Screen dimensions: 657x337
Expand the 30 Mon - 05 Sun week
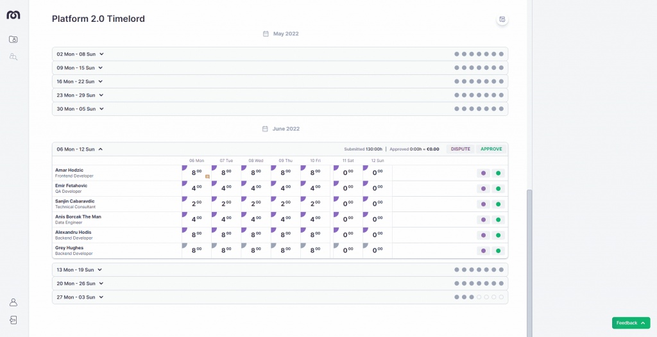click(x=280, y=109)
